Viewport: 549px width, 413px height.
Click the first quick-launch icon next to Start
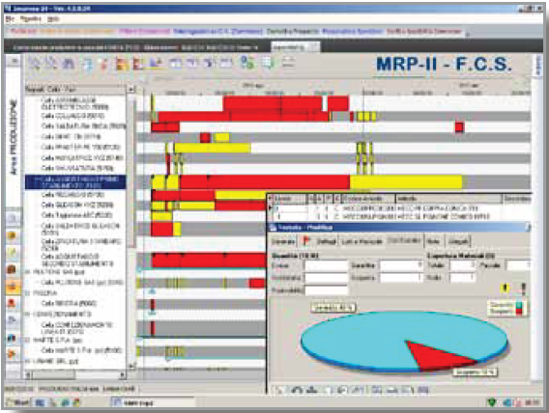tap(40, 402)
